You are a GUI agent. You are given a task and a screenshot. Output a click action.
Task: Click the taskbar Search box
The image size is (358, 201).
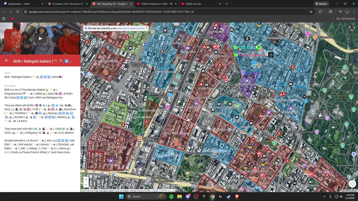click(x=146, y=197)
